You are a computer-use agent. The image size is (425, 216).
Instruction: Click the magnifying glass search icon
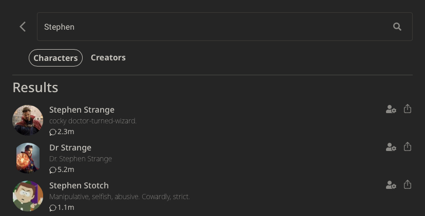click(x=397, y=27)
